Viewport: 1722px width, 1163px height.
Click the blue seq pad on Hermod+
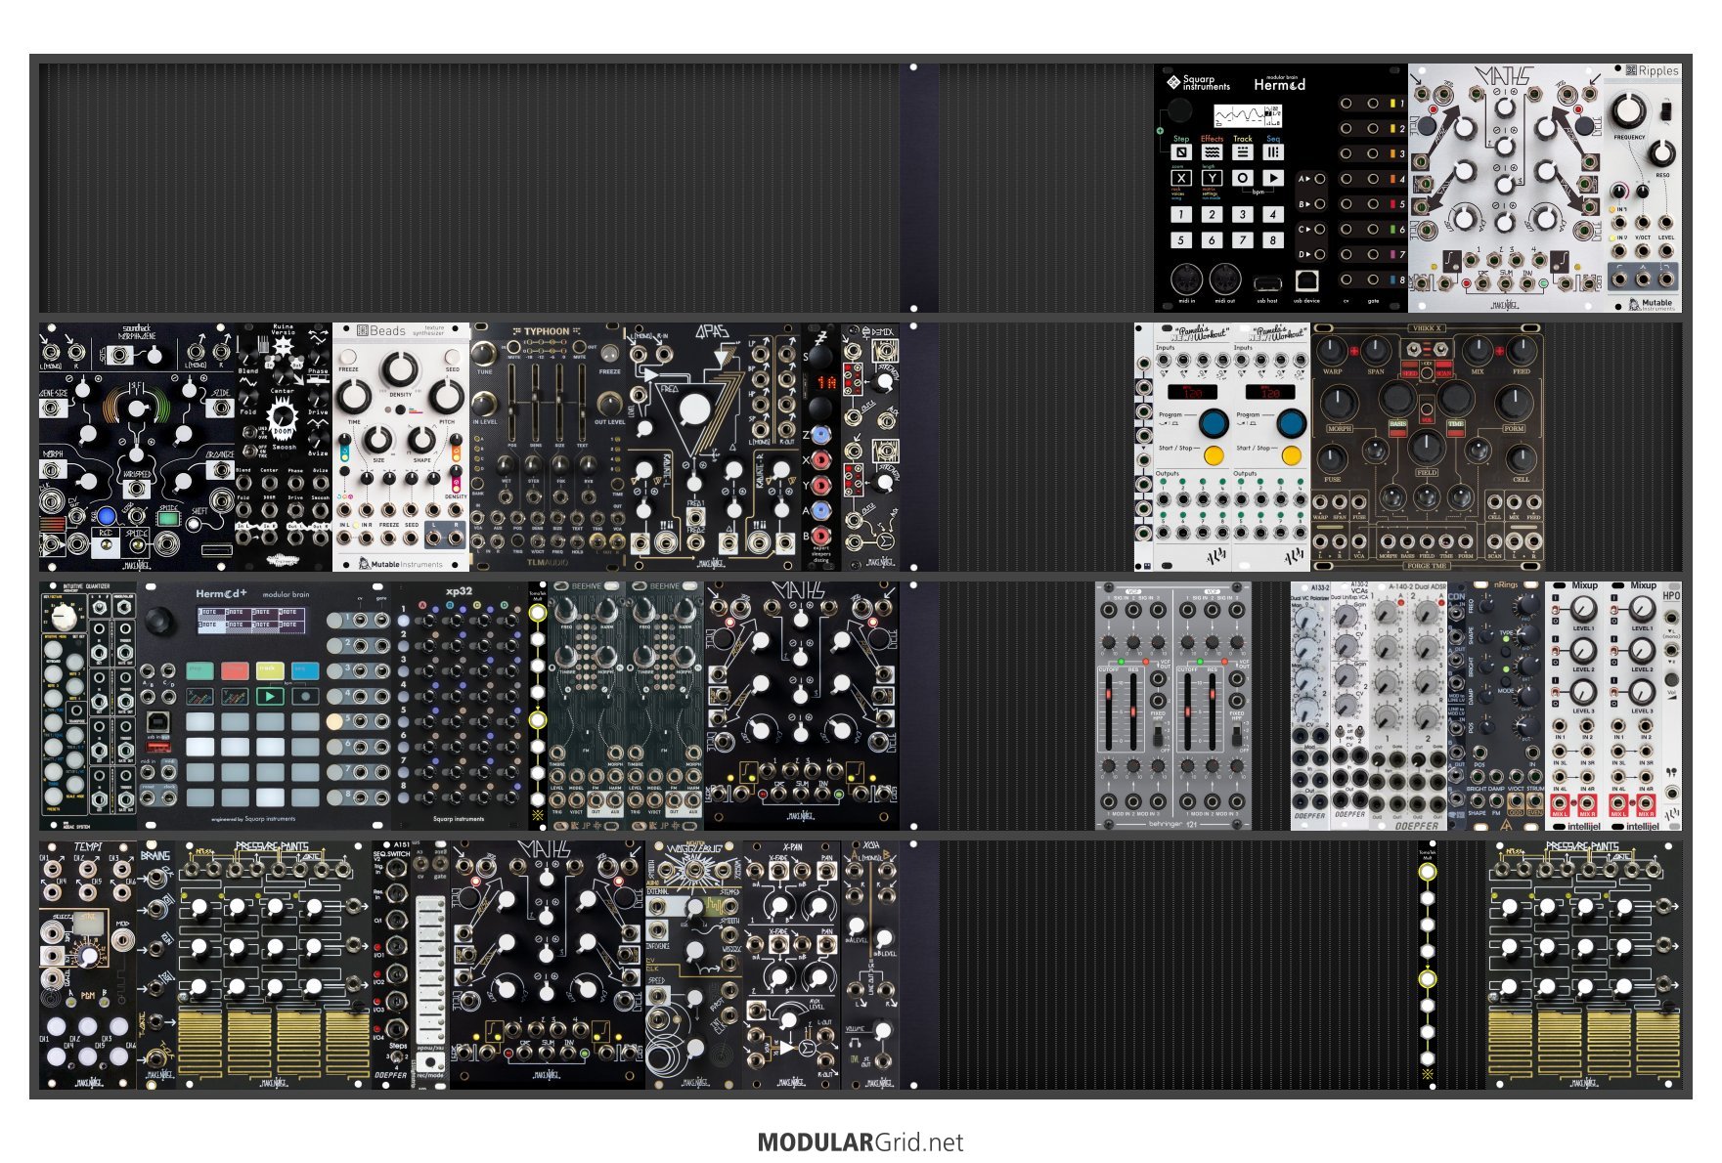pyautogui.click(x=305, y=671)
